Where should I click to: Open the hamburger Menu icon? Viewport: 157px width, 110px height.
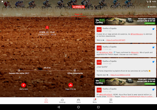pos(111,100)
